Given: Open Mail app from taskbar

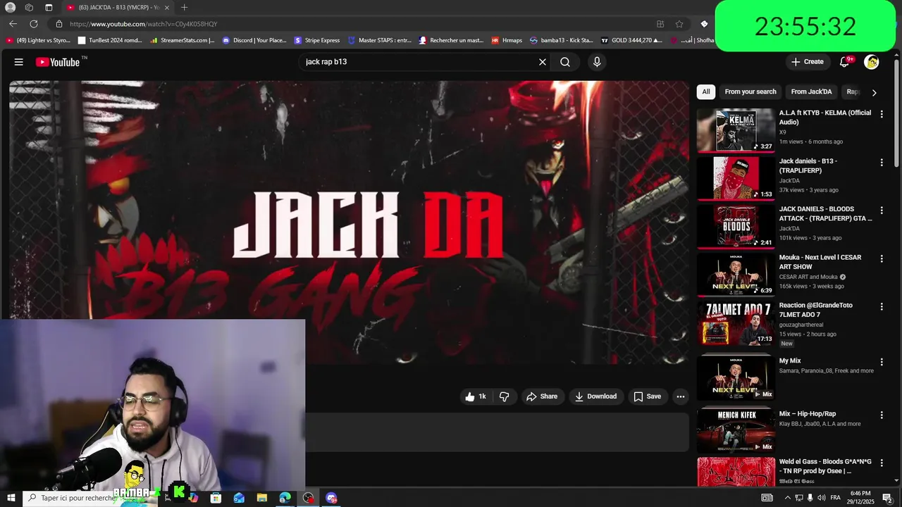Looking at the screenshot, I should pos(239,498).
